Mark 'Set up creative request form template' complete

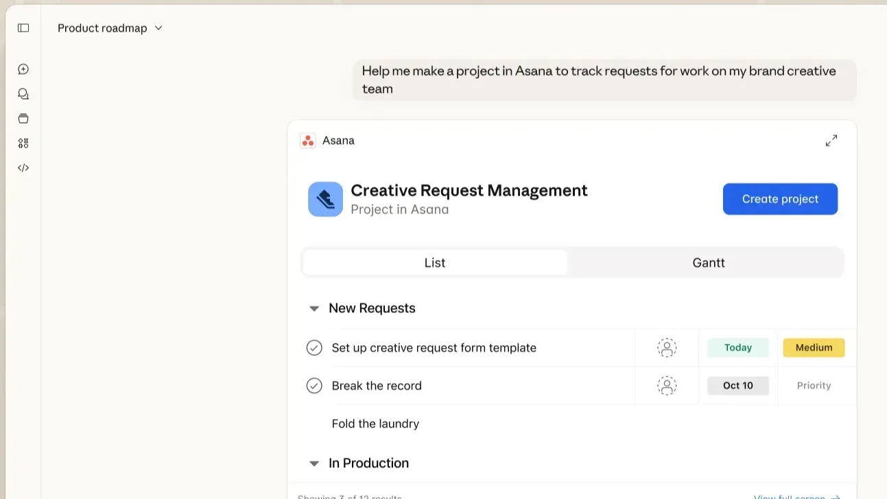tap(314, 348)
